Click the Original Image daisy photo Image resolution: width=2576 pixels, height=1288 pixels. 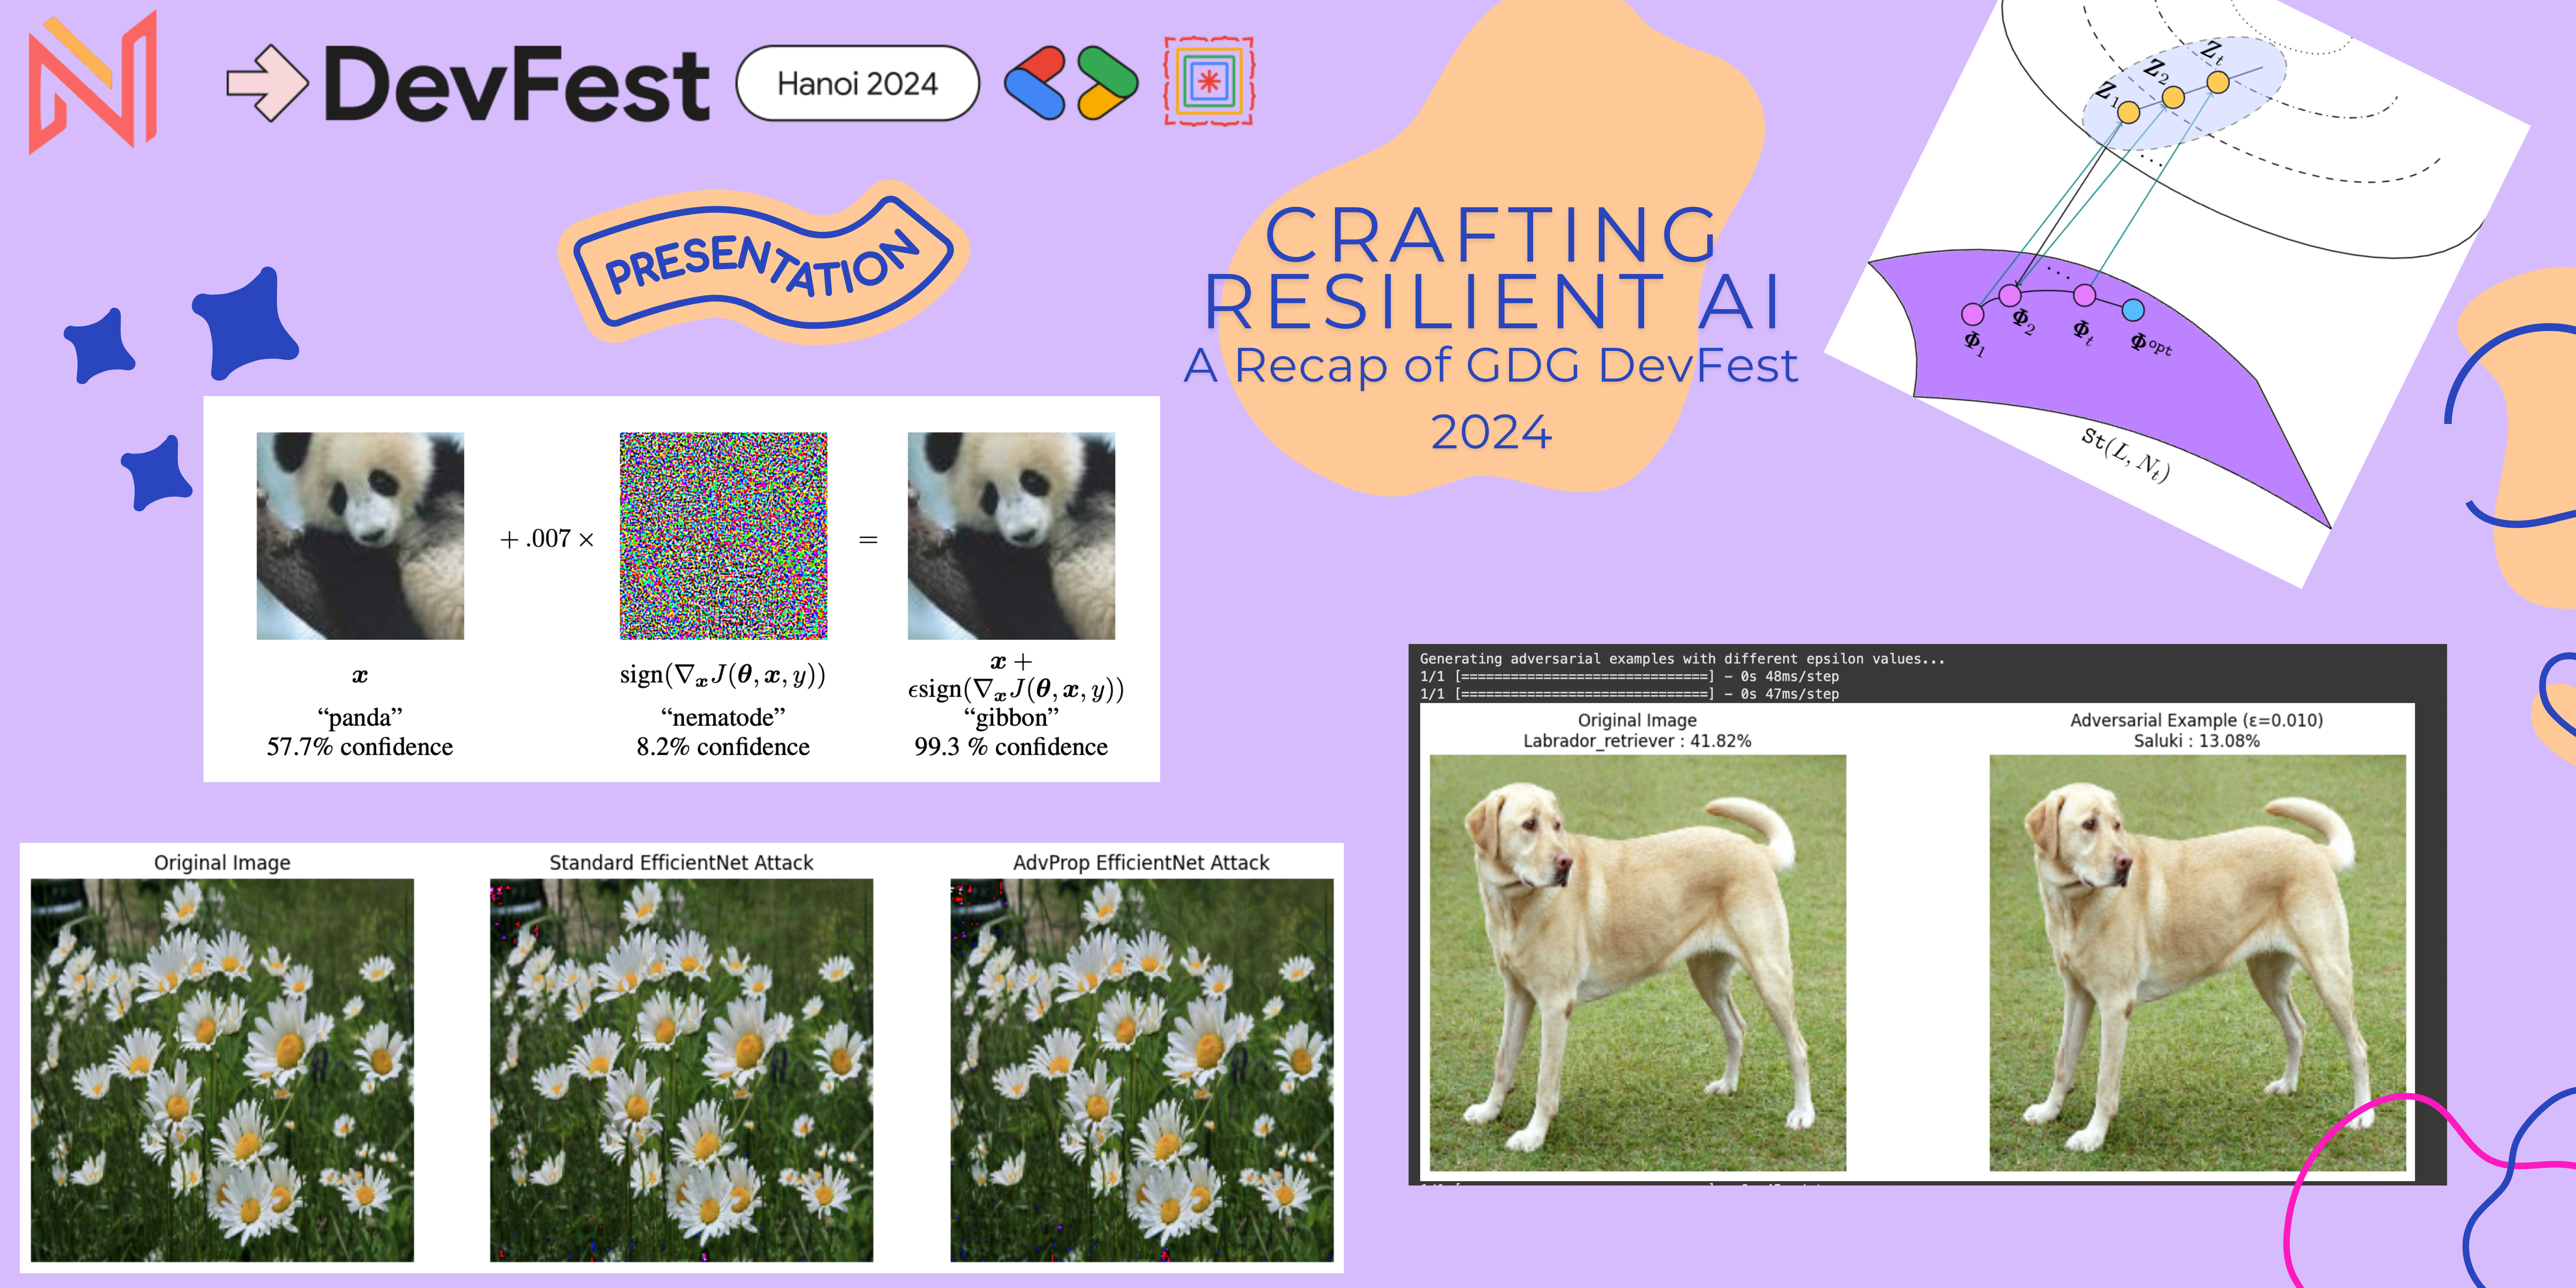[222, 1070]
